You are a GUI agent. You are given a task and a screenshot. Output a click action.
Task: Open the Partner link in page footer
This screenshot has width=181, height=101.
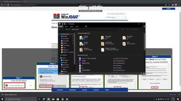click(85, 90)
